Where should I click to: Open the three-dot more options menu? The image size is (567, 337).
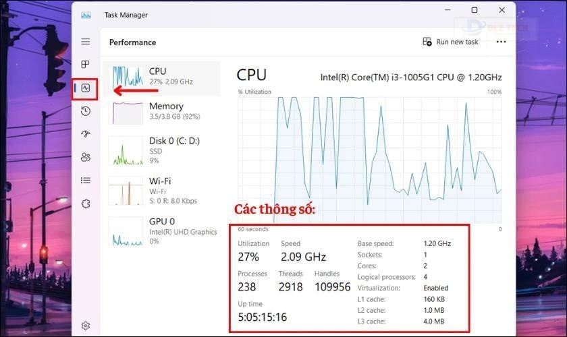point(501,42)
